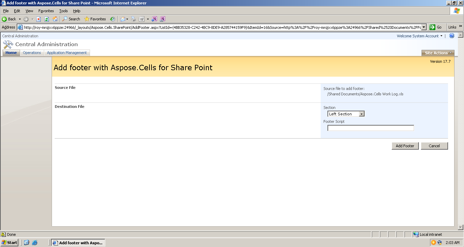Viewport: 464px width, 247px height.
Task: Select the Add footer taskbar window button
Action: click(78, 243)
